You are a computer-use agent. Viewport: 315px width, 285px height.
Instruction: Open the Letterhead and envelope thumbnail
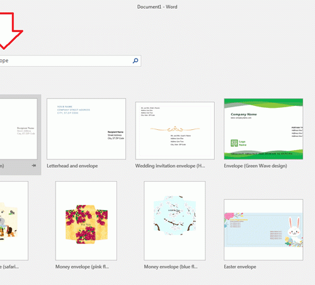pyautogui.click(x=86, y=129)
